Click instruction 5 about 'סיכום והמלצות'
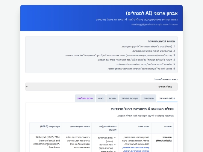The width and height of the screenshot is (203, 152). 145,64
